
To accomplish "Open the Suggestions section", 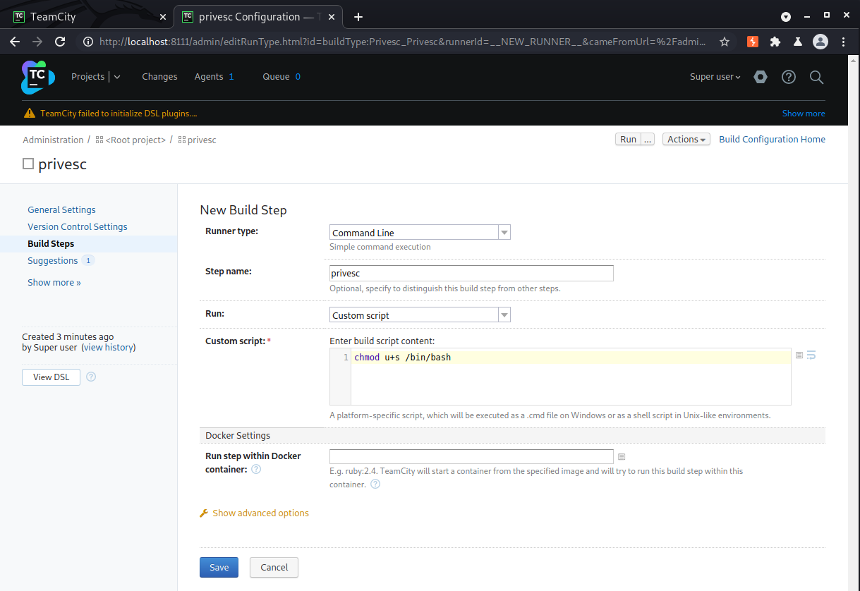I will point(53,260).
